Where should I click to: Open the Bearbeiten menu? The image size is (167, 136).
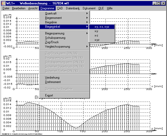[x=19, y=8]
